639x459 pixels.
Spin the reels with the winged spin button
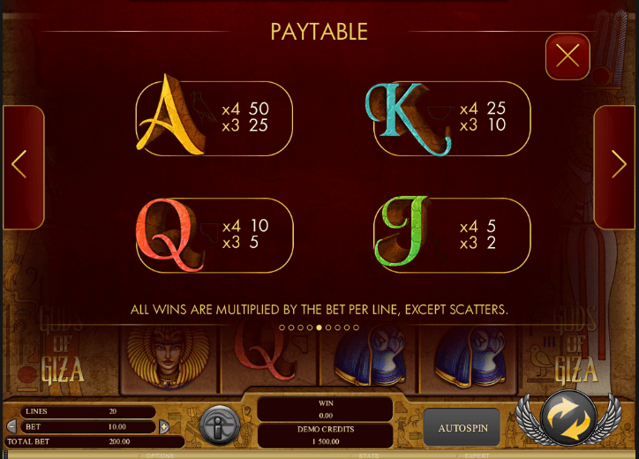[569, 418]
